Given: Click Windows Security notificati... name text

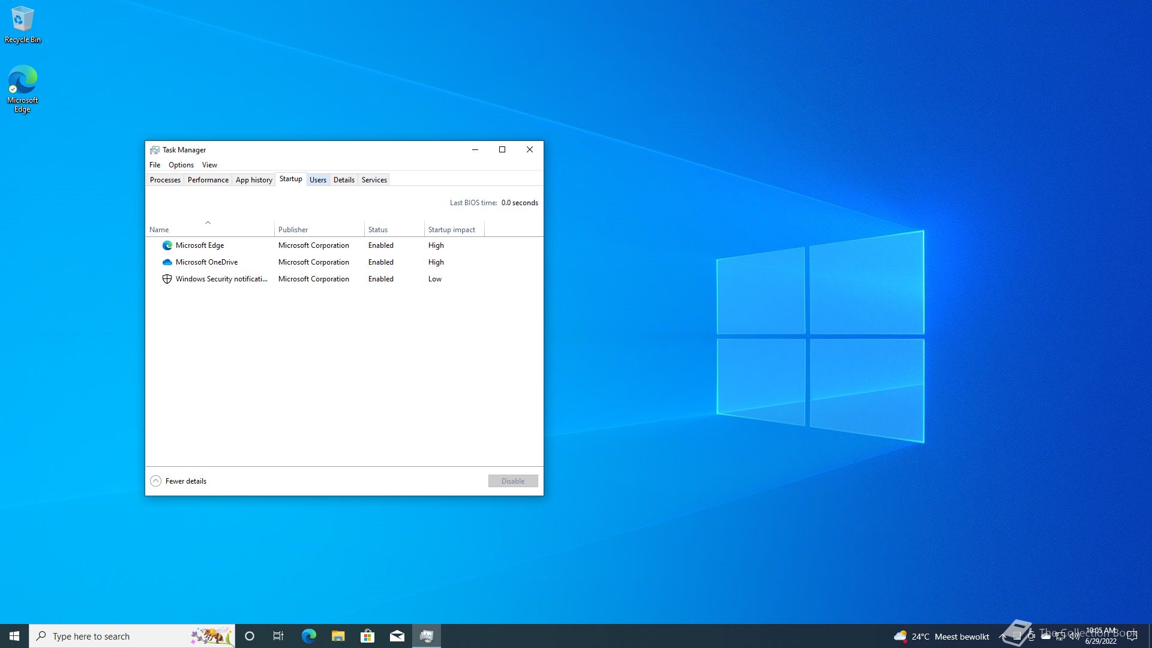Looking at the screenshot, I should pos(221,279).
